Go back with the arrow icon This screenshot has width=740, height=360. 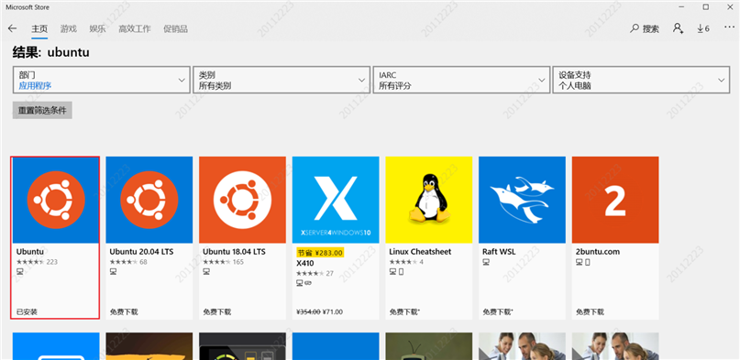[x=13, y=28]
